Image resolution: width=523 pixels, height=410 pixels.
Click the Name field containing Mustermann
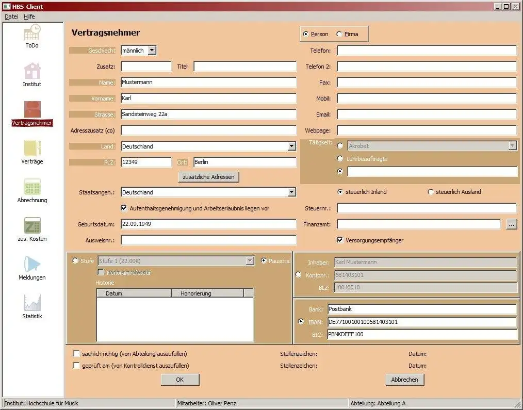point(208,82)
